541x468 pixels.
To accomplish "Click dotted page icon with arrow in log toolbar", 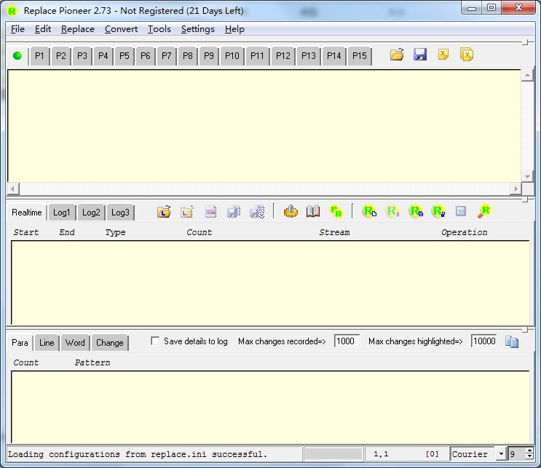I will 187,211.
